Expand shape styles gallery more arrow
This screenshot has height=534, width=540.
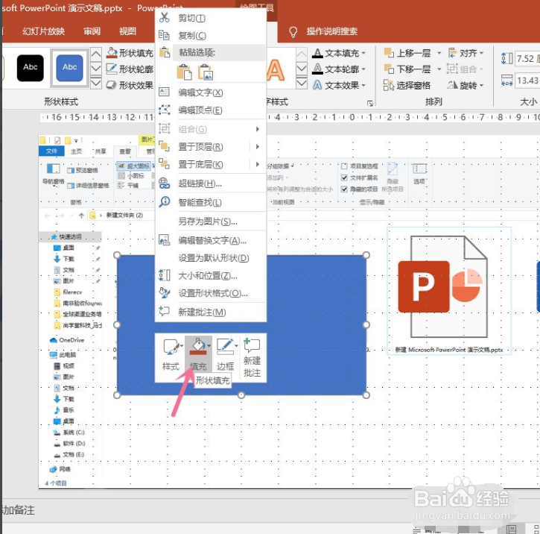tap(96, 82)
